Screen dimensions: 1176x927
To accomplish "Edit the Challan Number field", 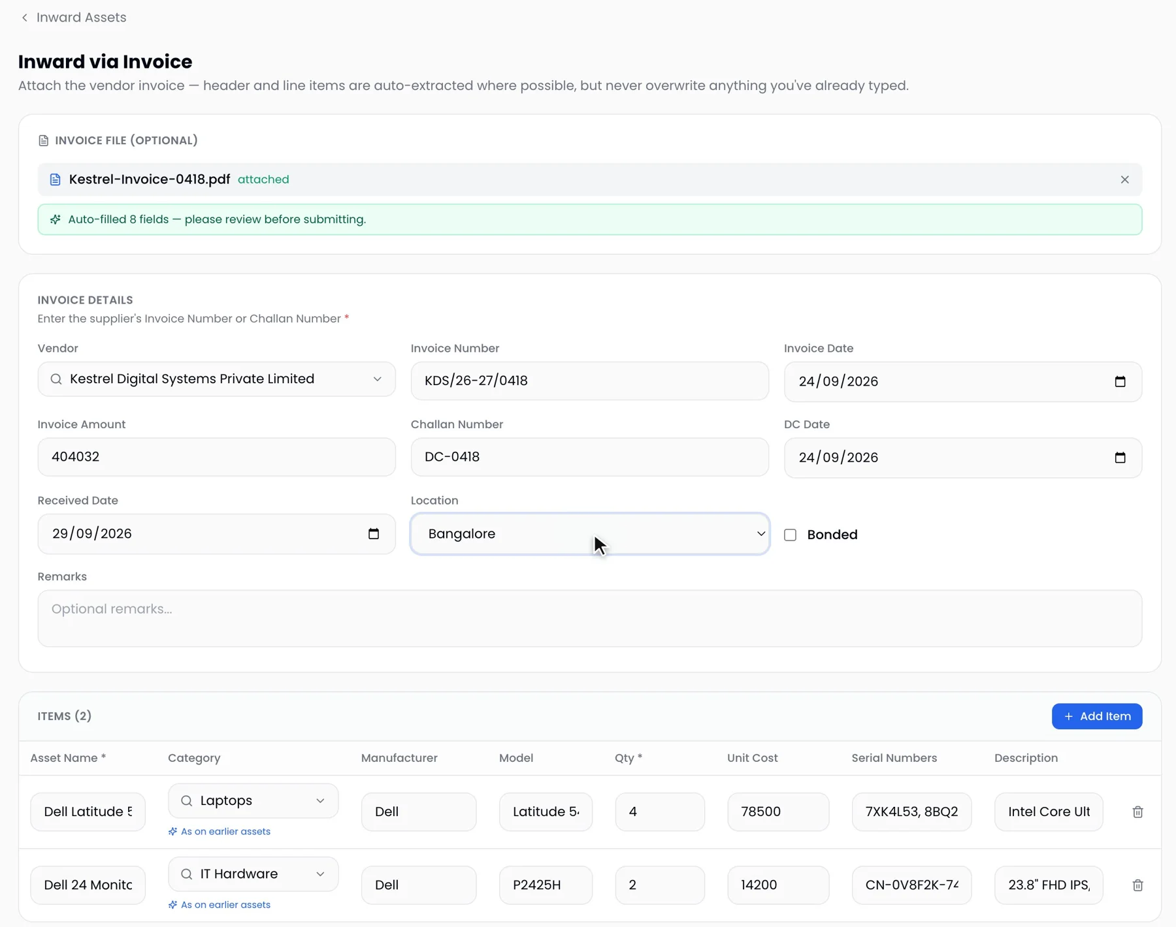I will click(x=589, y=457).
